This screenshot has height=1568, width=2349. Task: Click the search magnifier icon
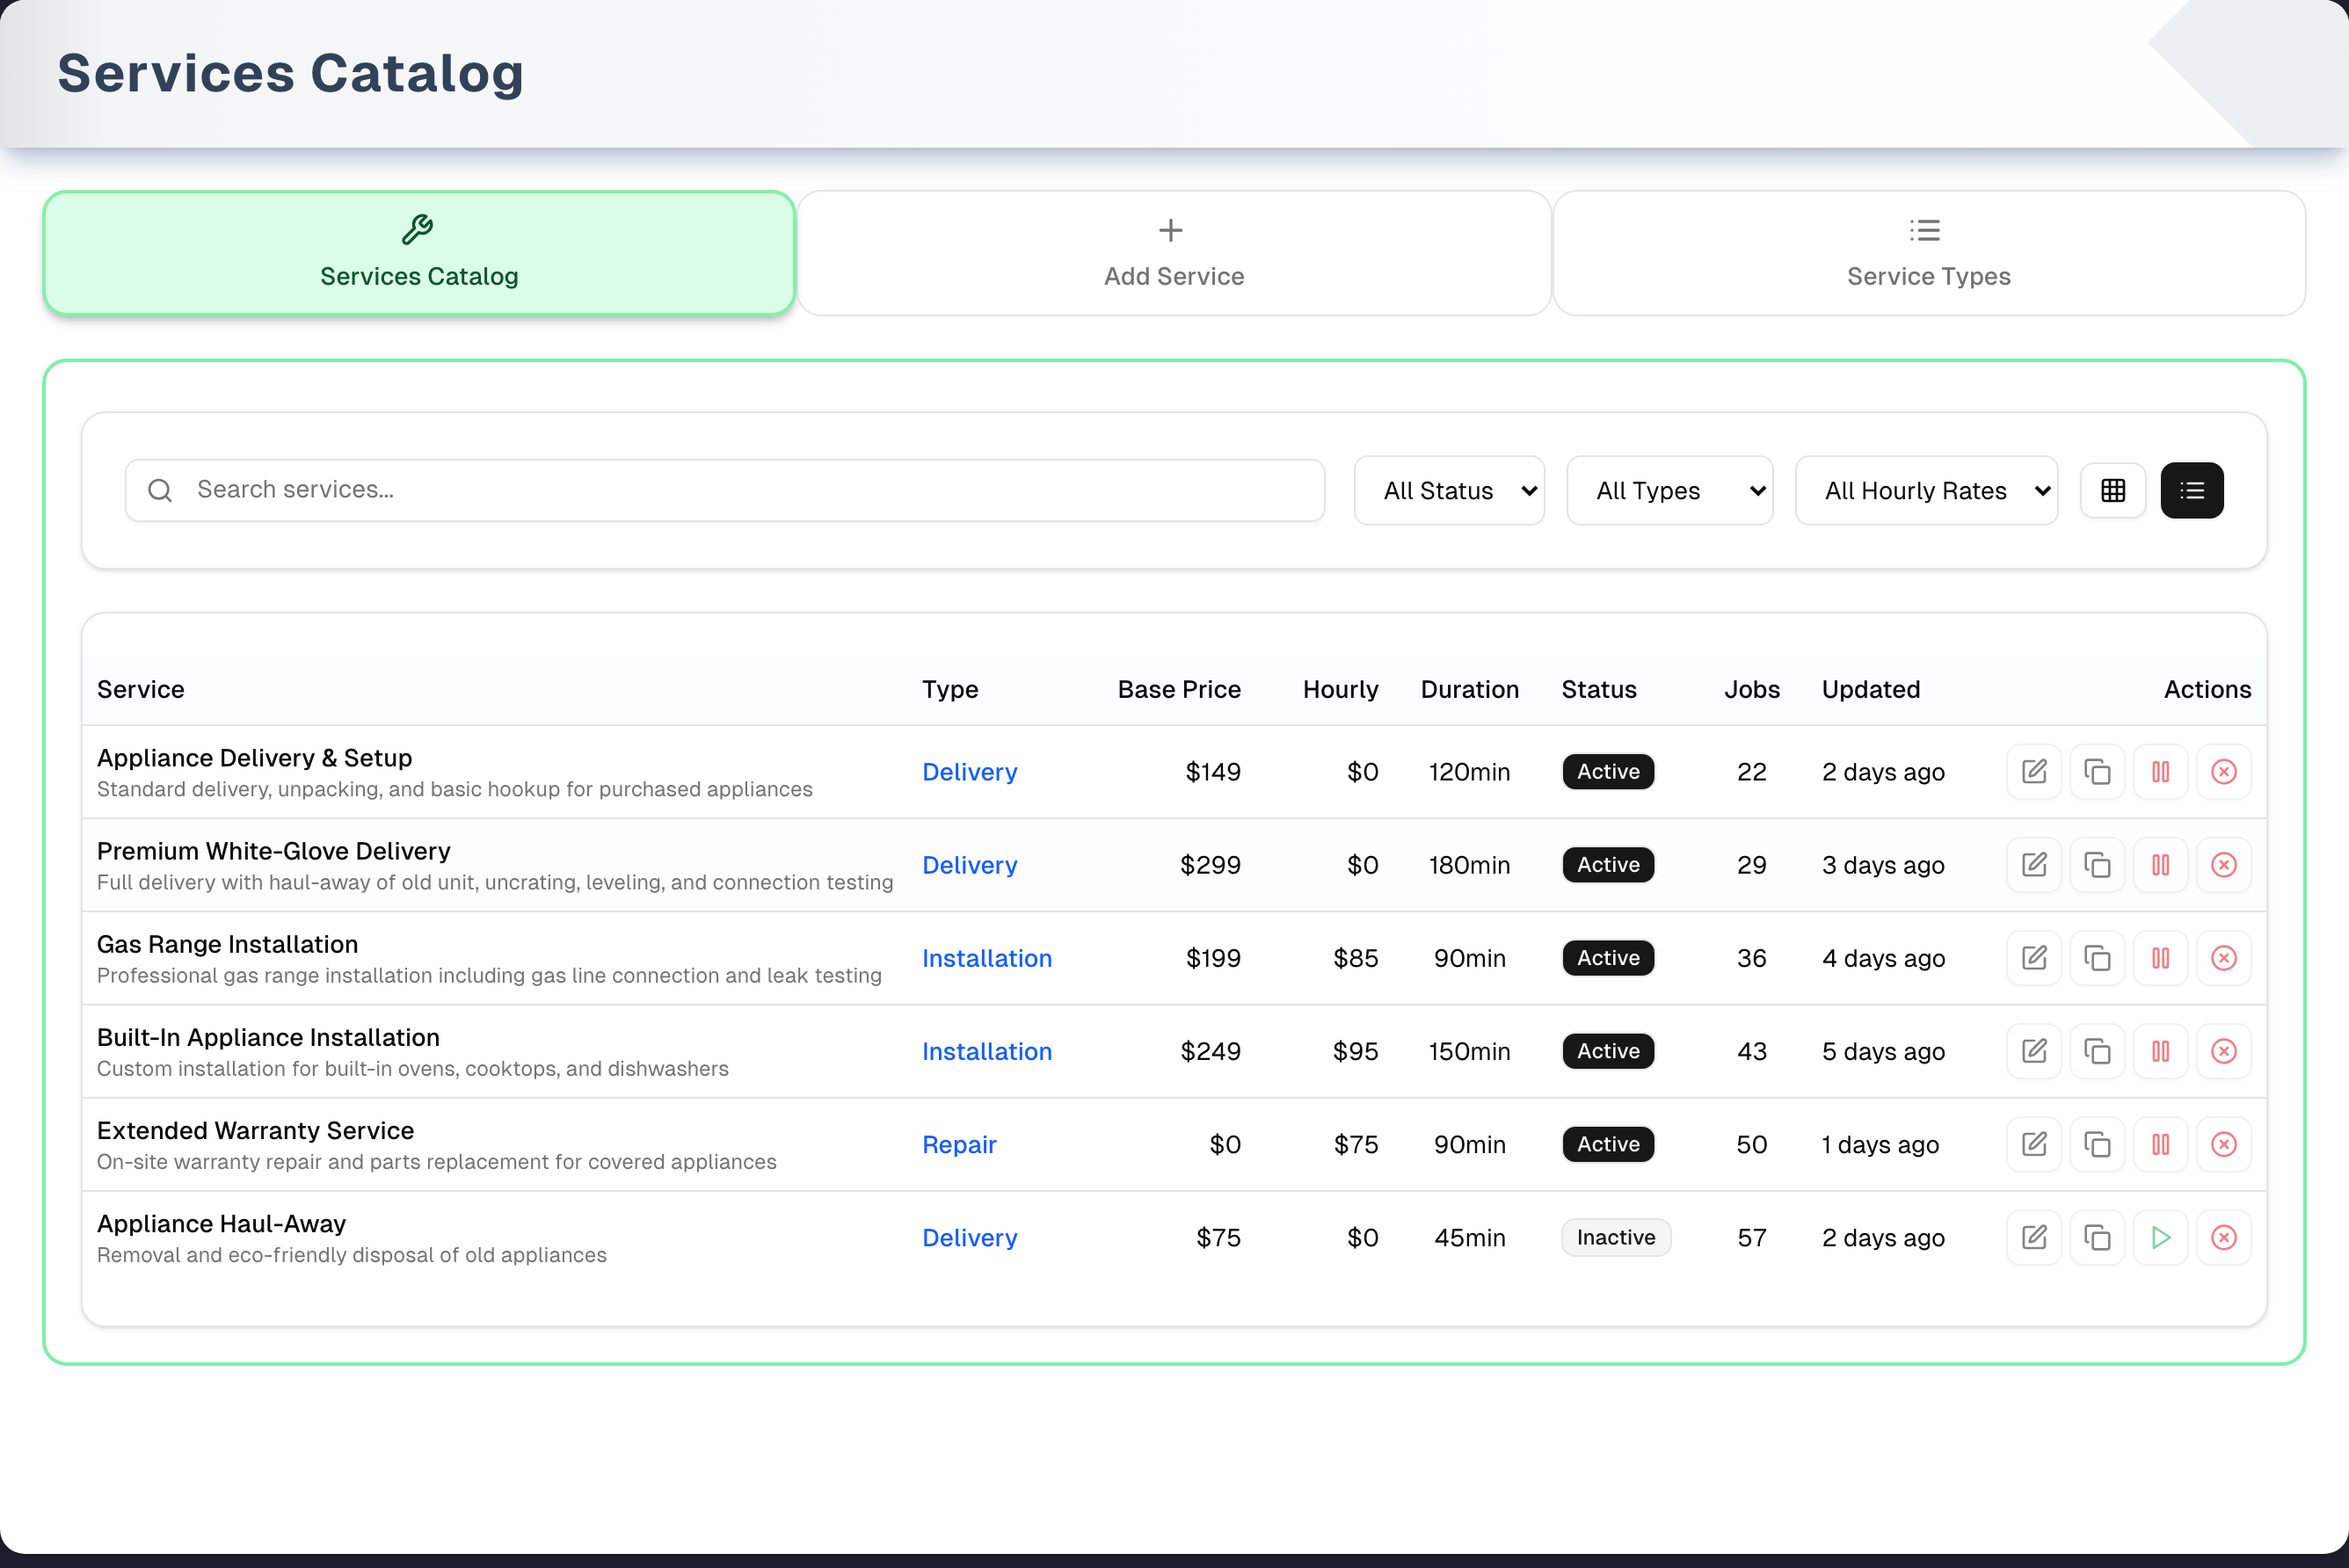[160, 490]
